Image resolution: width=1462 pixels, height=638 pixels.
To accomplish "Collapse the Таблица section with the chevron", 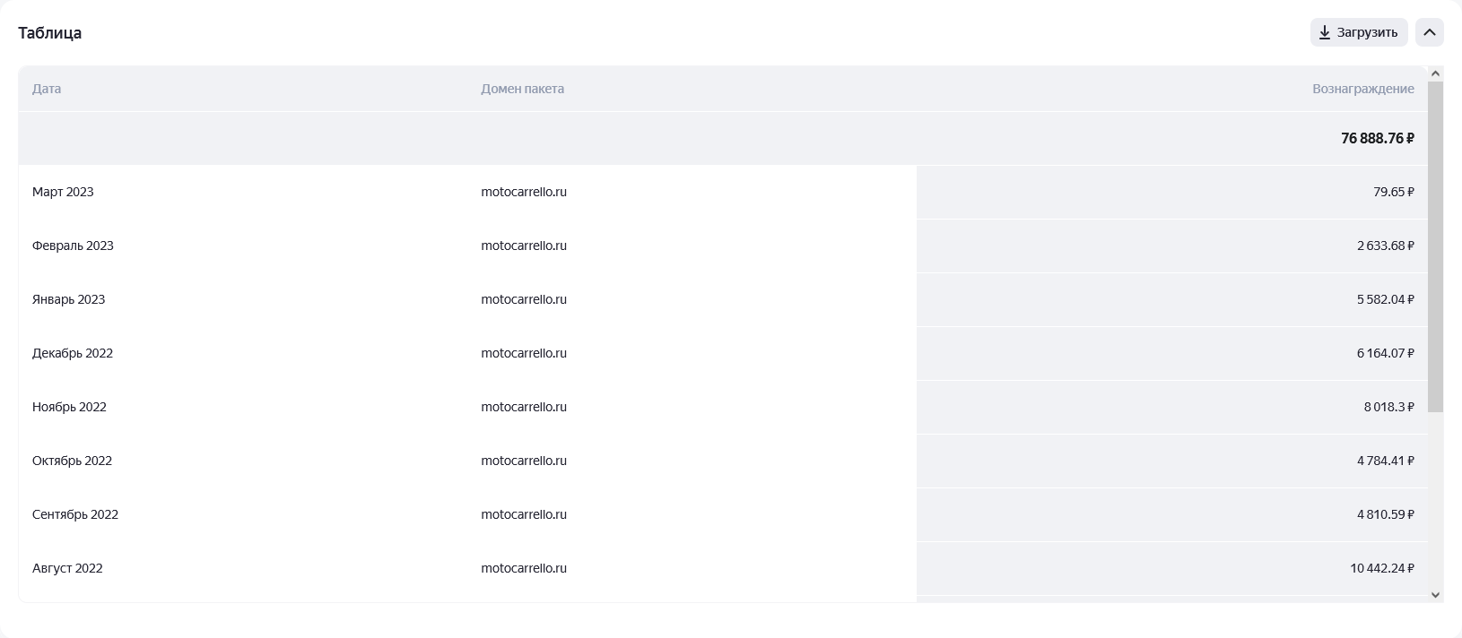I will [1430, 32].
